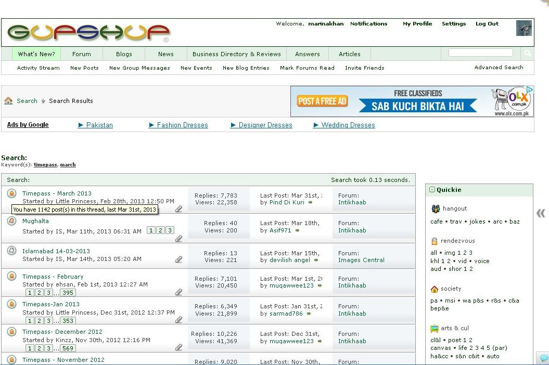This screenshot has width=549, height=365.
Task: Click the chat bubble icon in bottom corner
Action: 544,358
